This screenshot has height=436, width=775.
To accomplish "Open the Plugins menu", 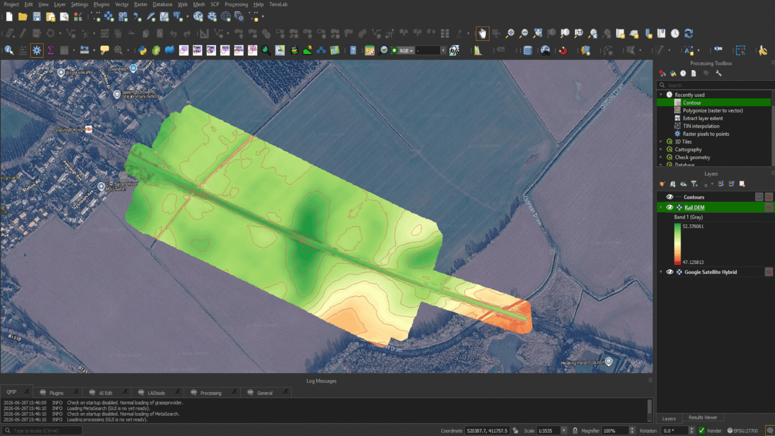I will pyautogui.click(x=101, y=4).
